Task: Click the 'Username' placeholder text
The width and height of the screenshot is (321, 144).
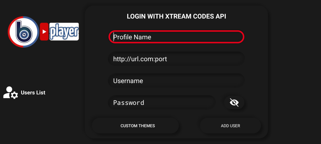Action: pos(128,81)
